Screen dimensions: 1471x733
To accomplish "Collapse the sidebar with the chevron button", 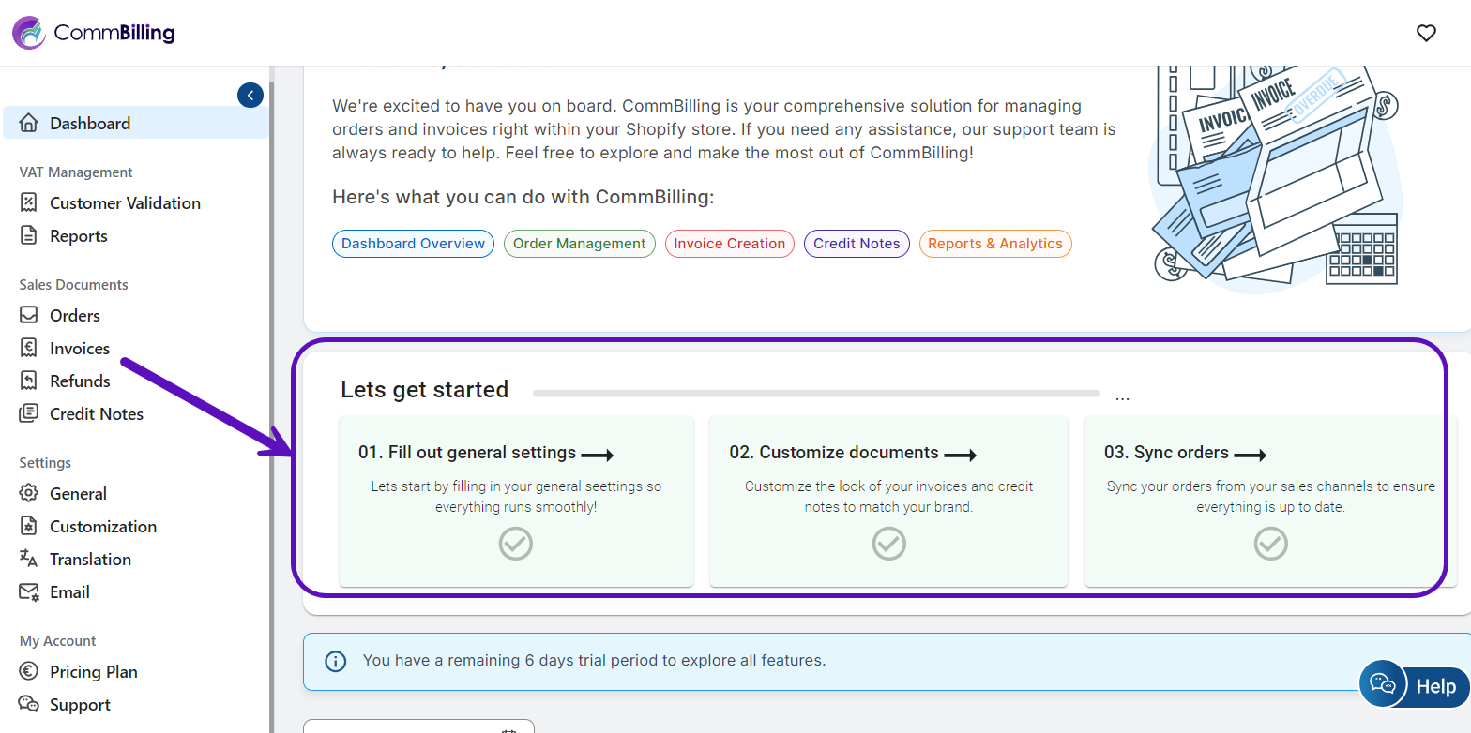I will (x=250, y=96).
